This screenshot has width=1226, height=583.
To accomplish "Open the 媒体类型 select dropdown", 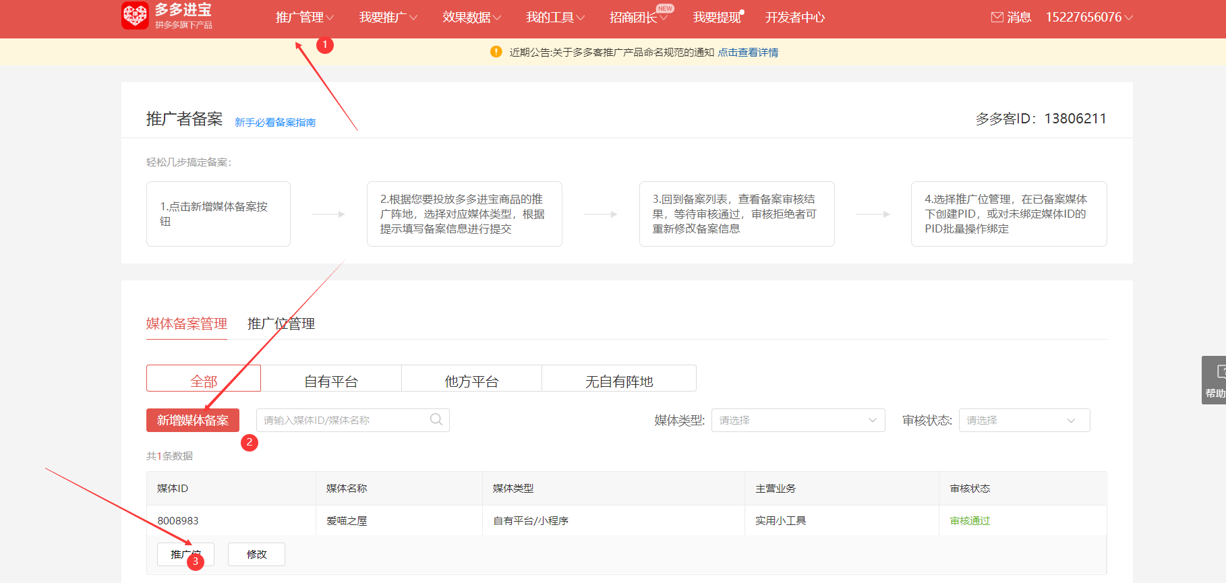I will tap(798, 420).
